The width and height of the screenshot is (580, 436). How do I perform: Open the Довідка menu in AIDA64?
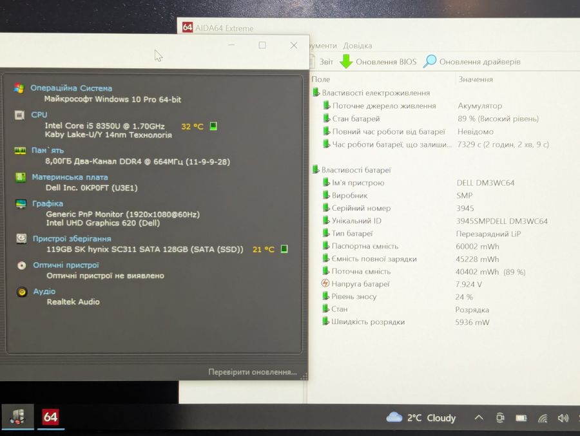(357, 46)
